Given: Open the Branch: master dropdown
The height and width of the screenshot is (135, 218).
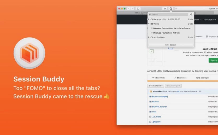Looking at the screenshot, I should [156, 86].
